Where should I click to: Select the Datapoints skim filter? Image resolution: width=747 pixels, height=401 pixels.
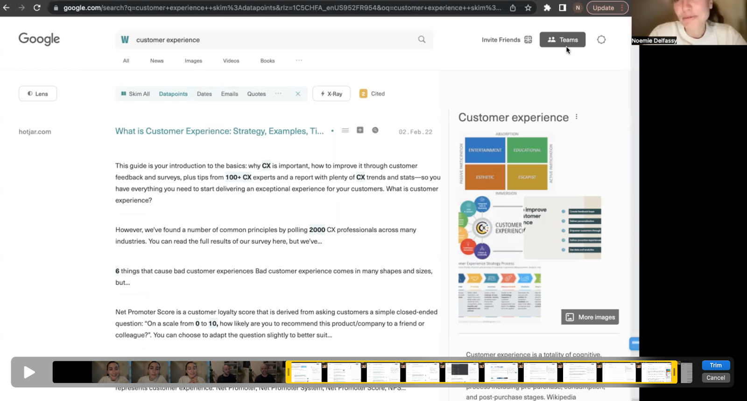tap(173, 94)
